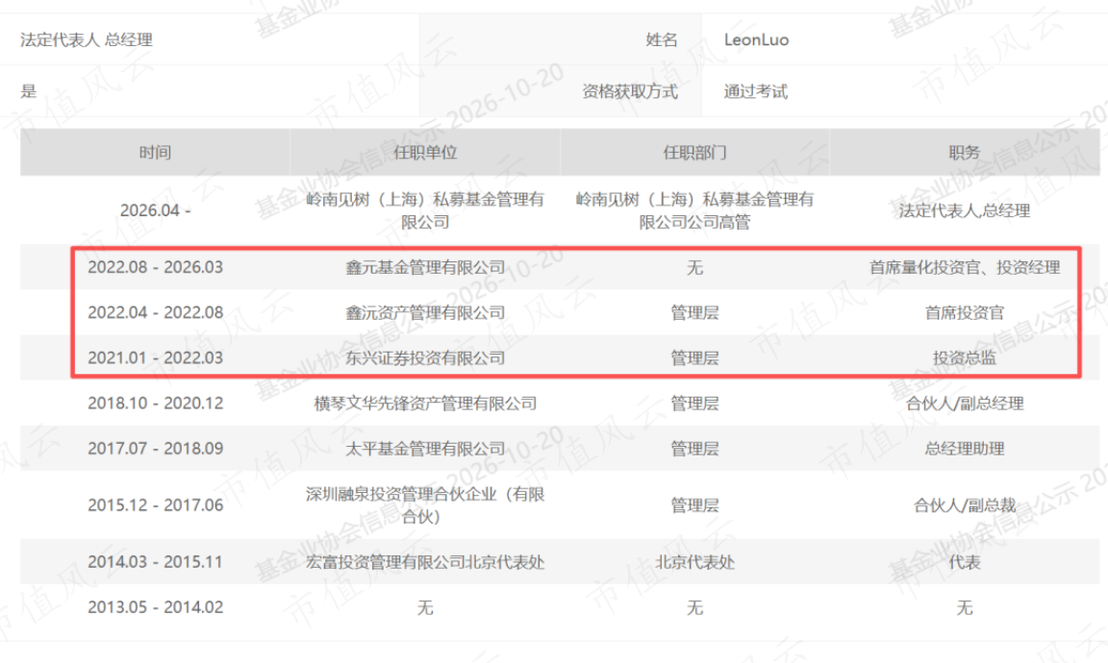Select the name value LeonLuo
The height and width of the screenshot is (663, 1108).
tap(756, 39)
